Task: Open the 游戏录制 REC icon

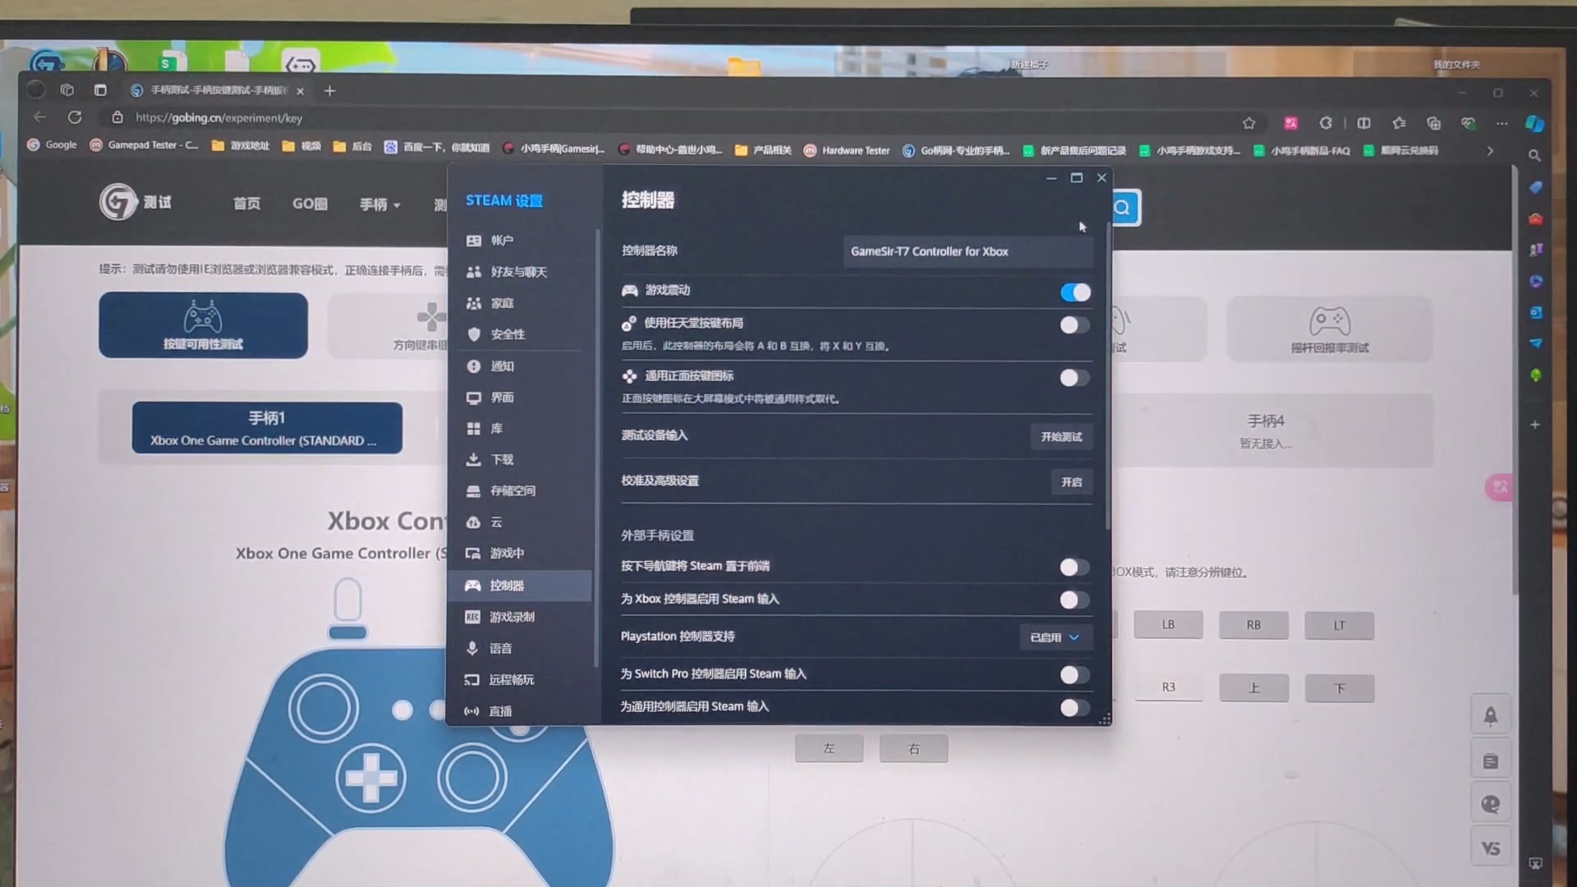Action: 472,617
